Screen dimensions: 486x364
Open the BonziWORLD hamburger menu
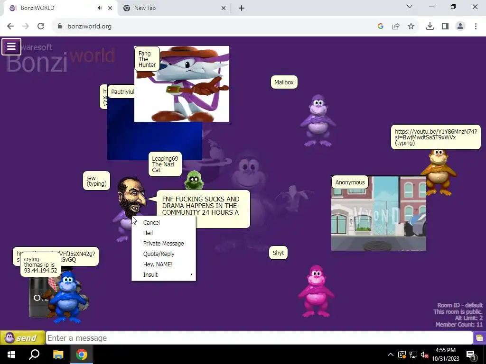click(11, 46)
